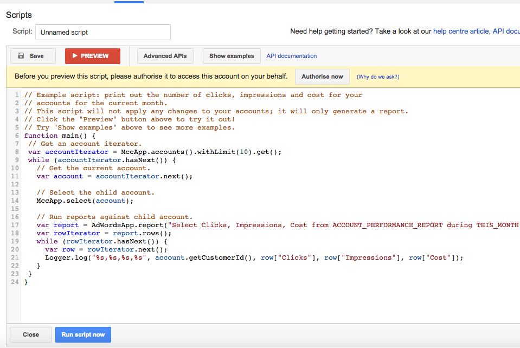Open the 'Why do we ask?' link
The image size is (520, 348).
tap(378, 76)
